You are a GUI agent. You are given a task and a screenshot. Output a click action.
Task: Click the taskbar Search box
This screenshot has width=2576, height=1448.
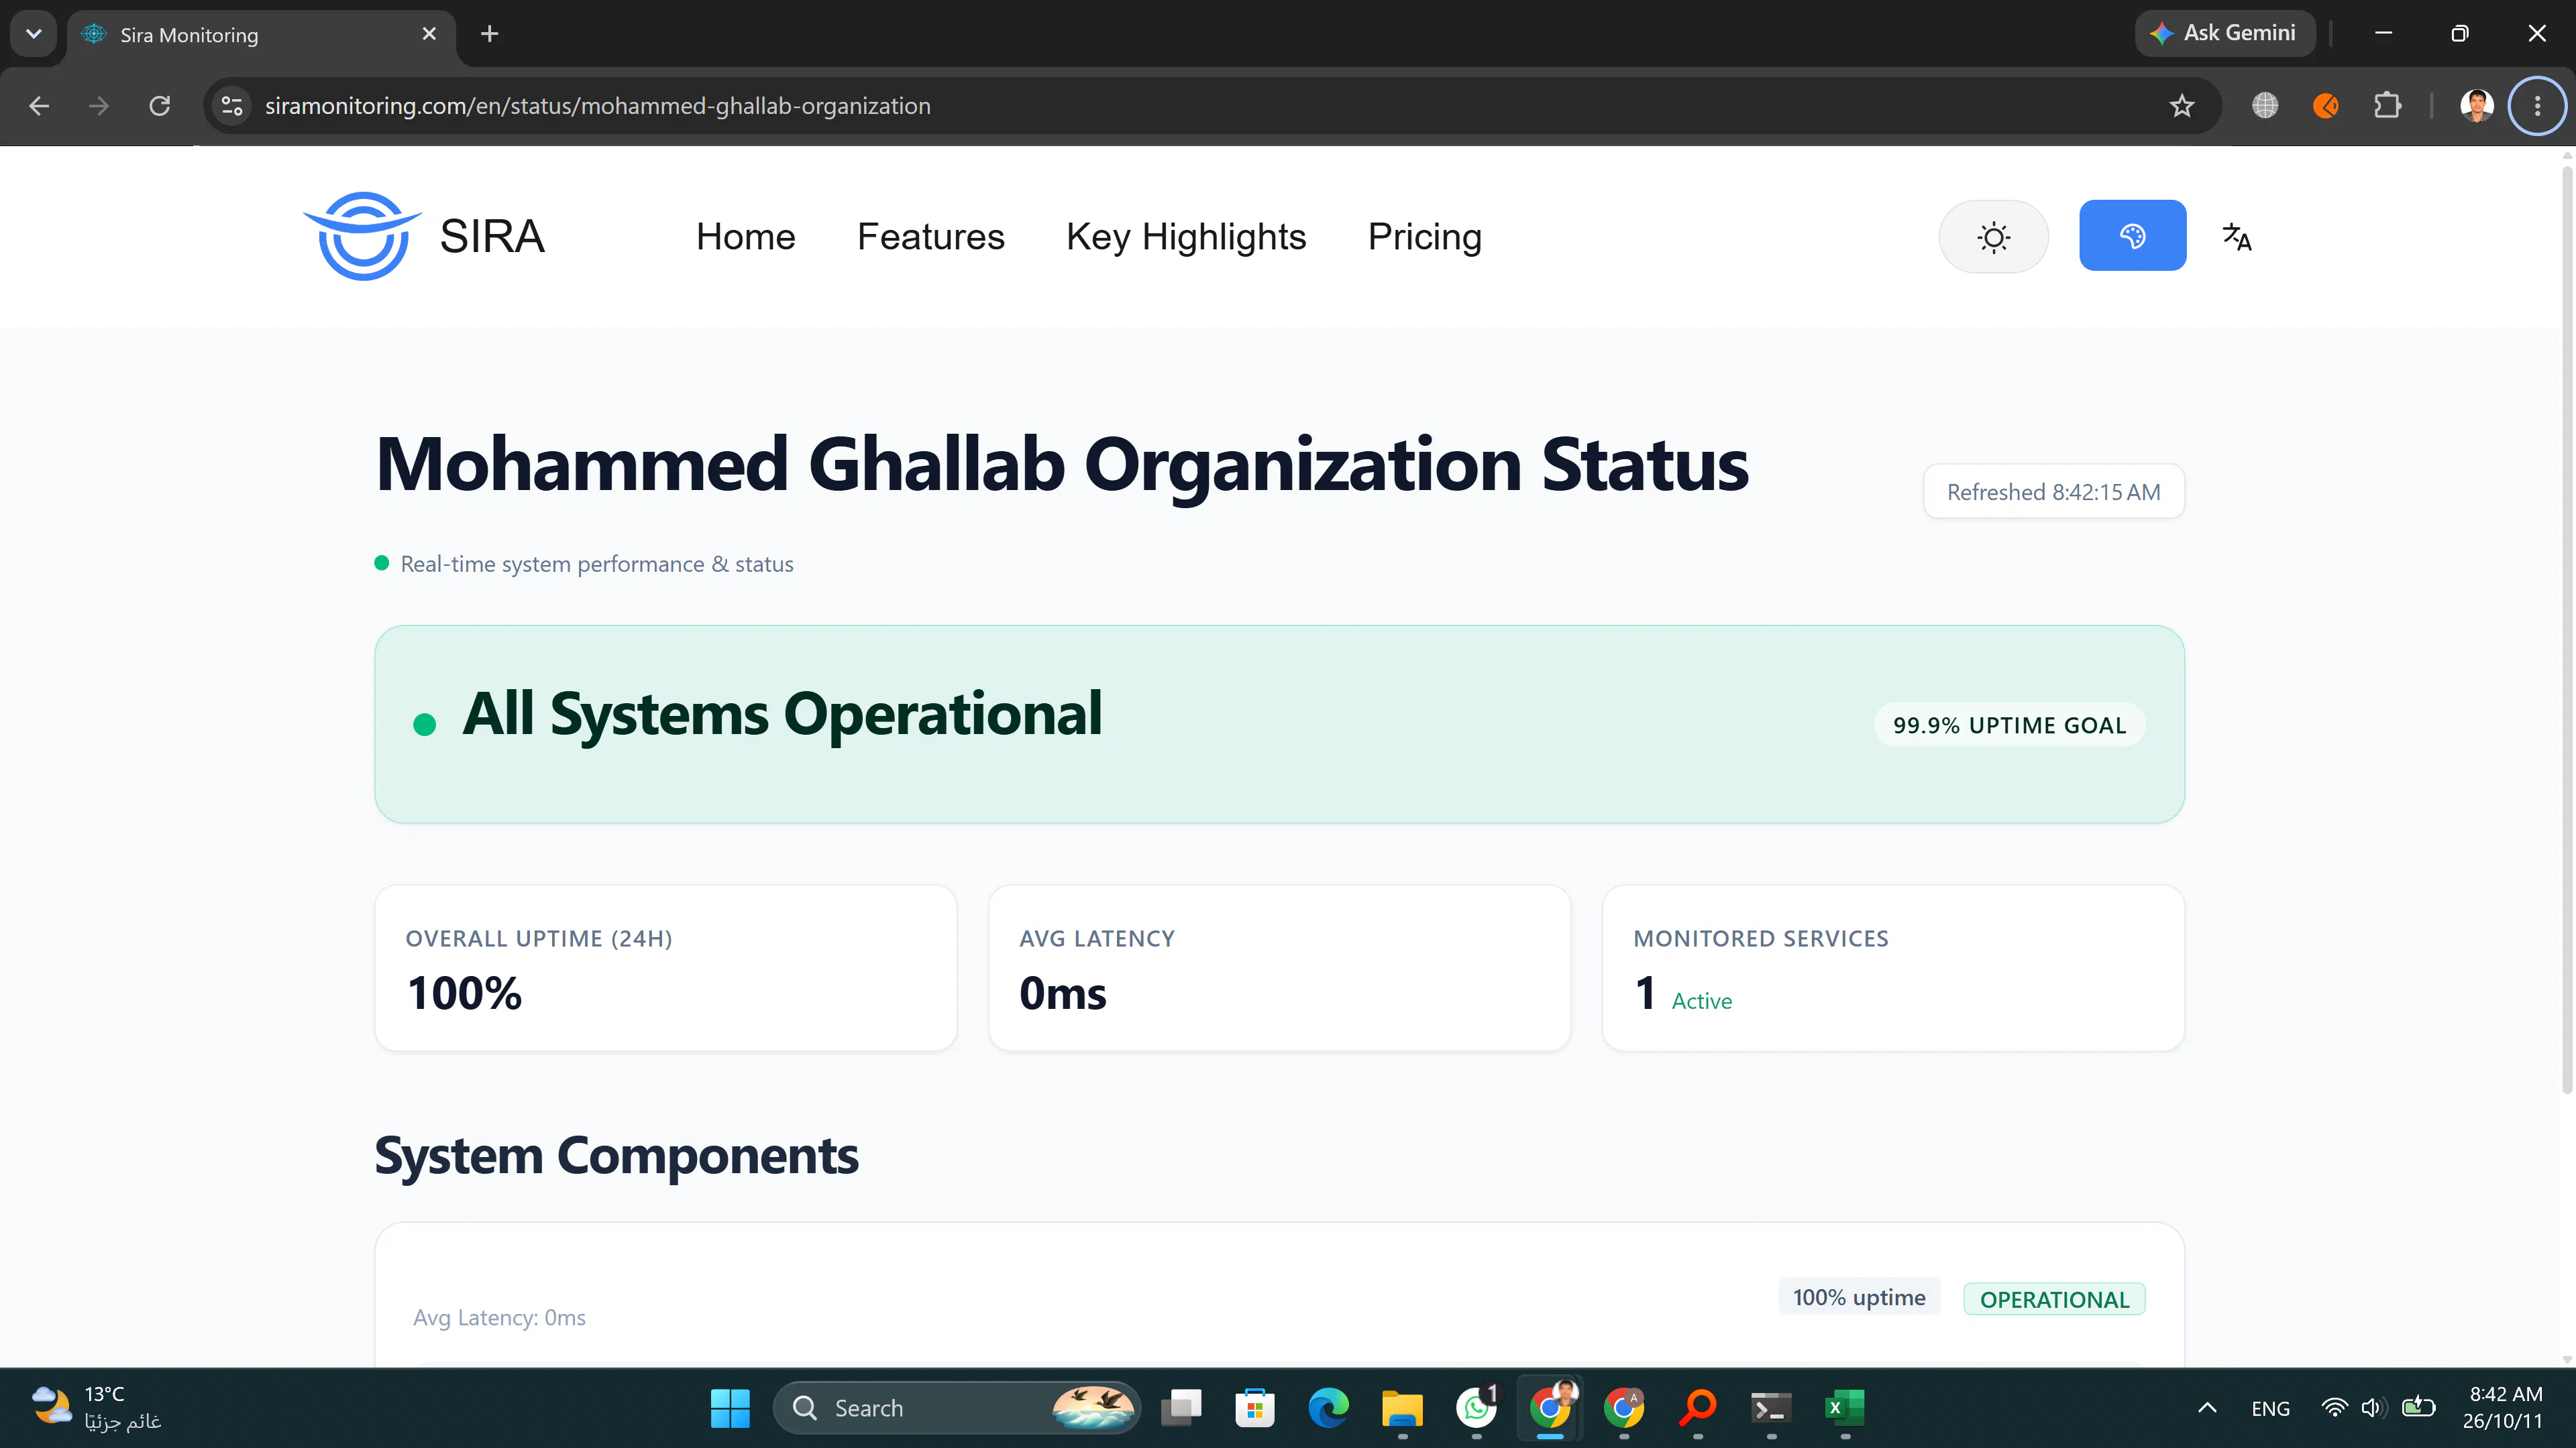pyautogui.click(x=958, y=1408)
